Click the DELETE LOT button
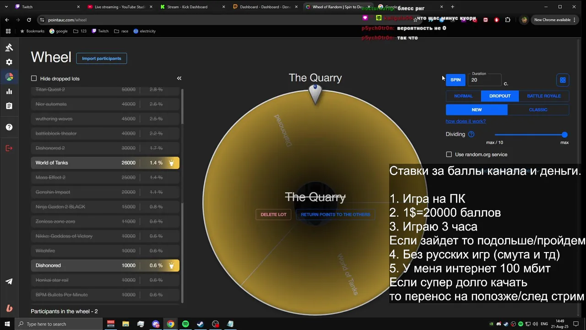This screenshot has width=586, height=330. coord(273,214)
